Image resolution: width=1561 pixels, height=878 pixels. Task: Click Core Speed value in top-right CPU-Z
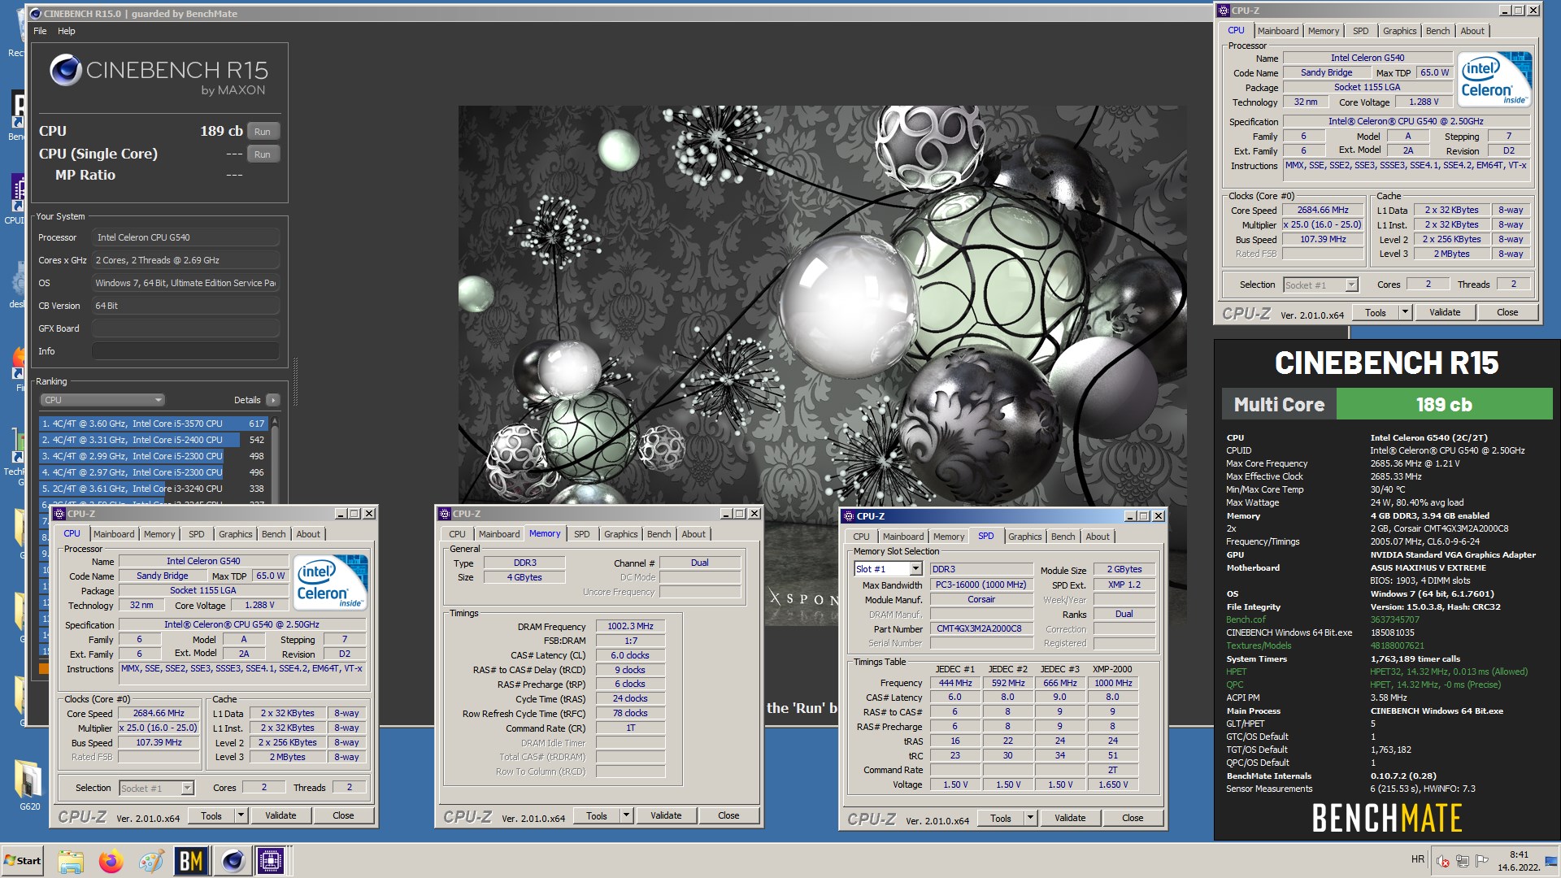(1322, 210)
